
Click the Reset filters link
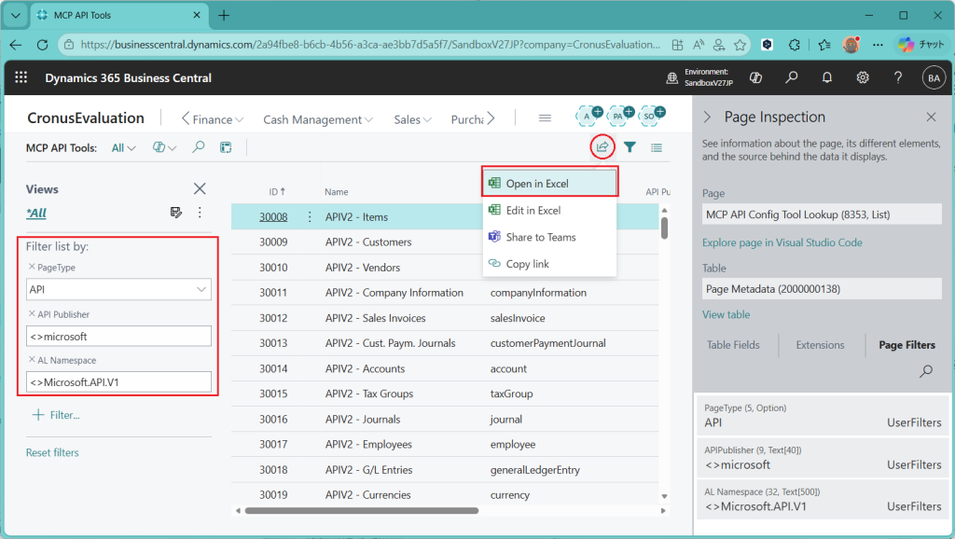(52, 452)
